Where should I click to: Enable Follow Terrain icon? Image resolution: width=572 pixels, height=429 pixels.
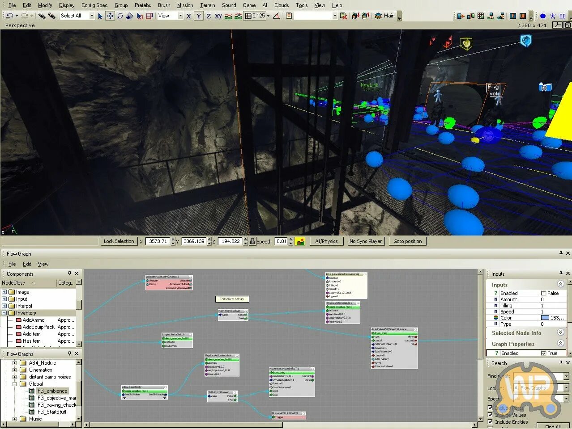click(x=228, y=16)
